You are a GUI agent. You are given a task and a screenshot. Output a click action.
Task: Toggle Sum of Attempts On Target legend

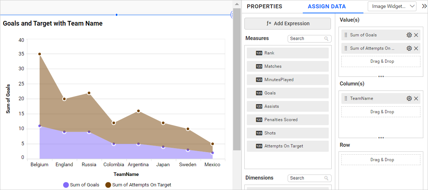coord(137,185)
